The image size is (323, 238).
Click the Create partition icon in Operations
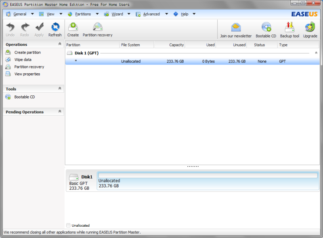(x=8, y=52)
